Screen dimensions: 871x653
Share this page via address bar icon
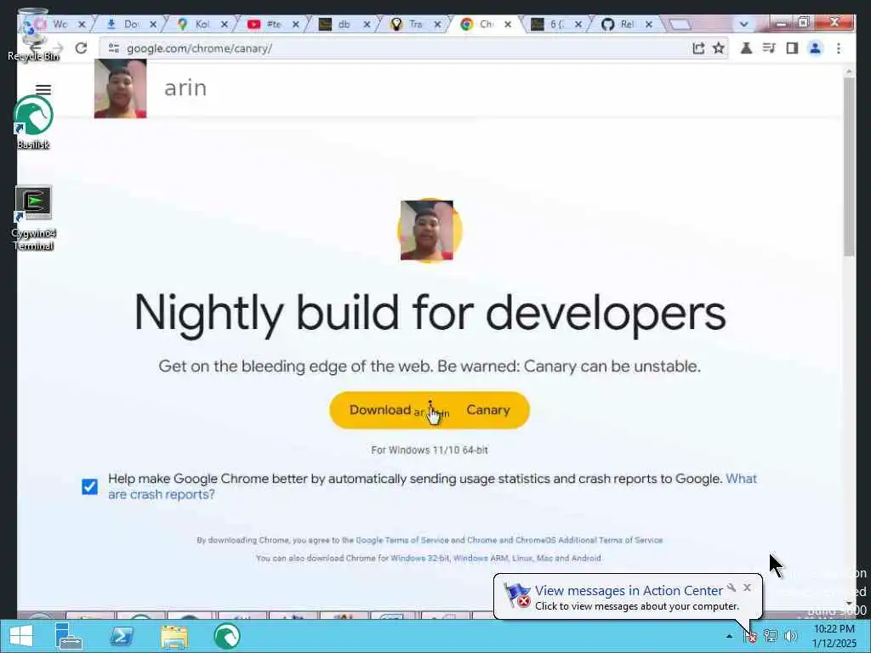pyautogui.click(x=698, y=48)
